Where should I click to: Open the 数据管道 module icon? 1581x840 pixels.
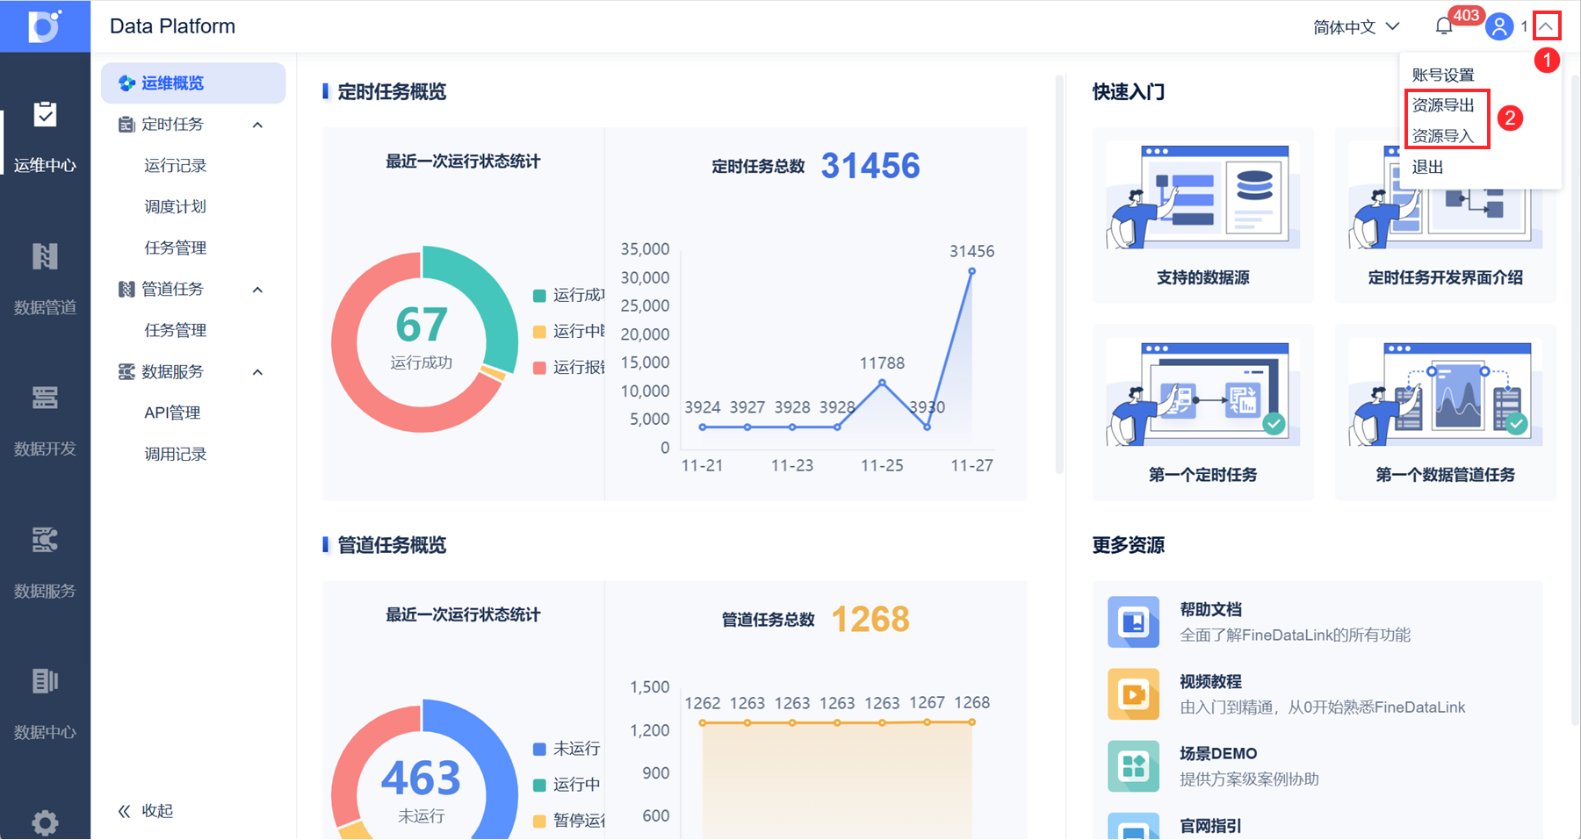pos(45,256)
